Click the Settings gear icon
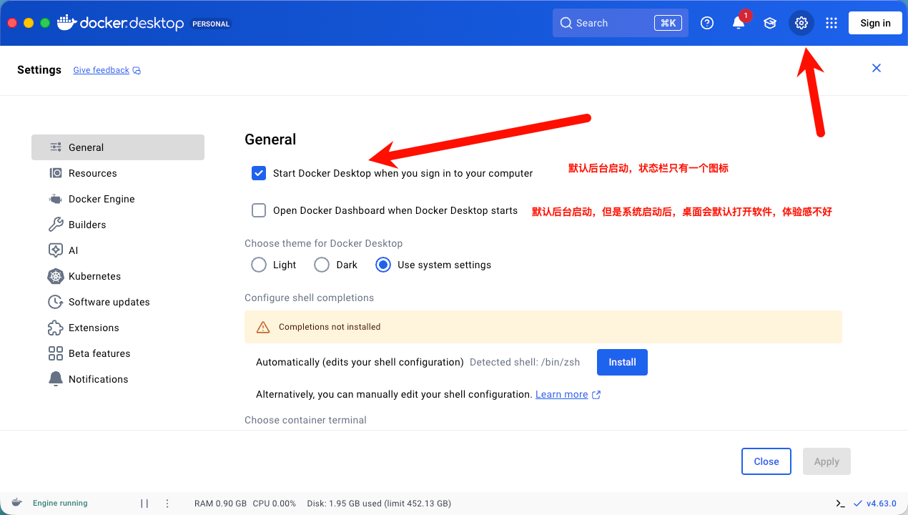This screenshot has height=515, width=908. [801, 23]
